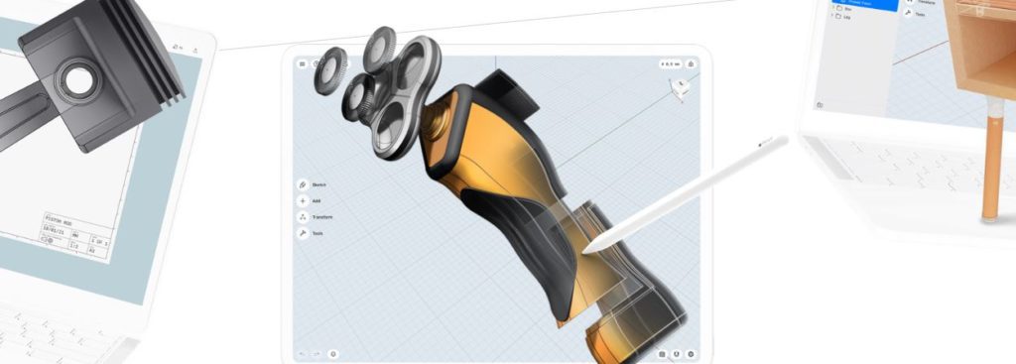Open the Tools menu on center tablet

click(311, 233)
